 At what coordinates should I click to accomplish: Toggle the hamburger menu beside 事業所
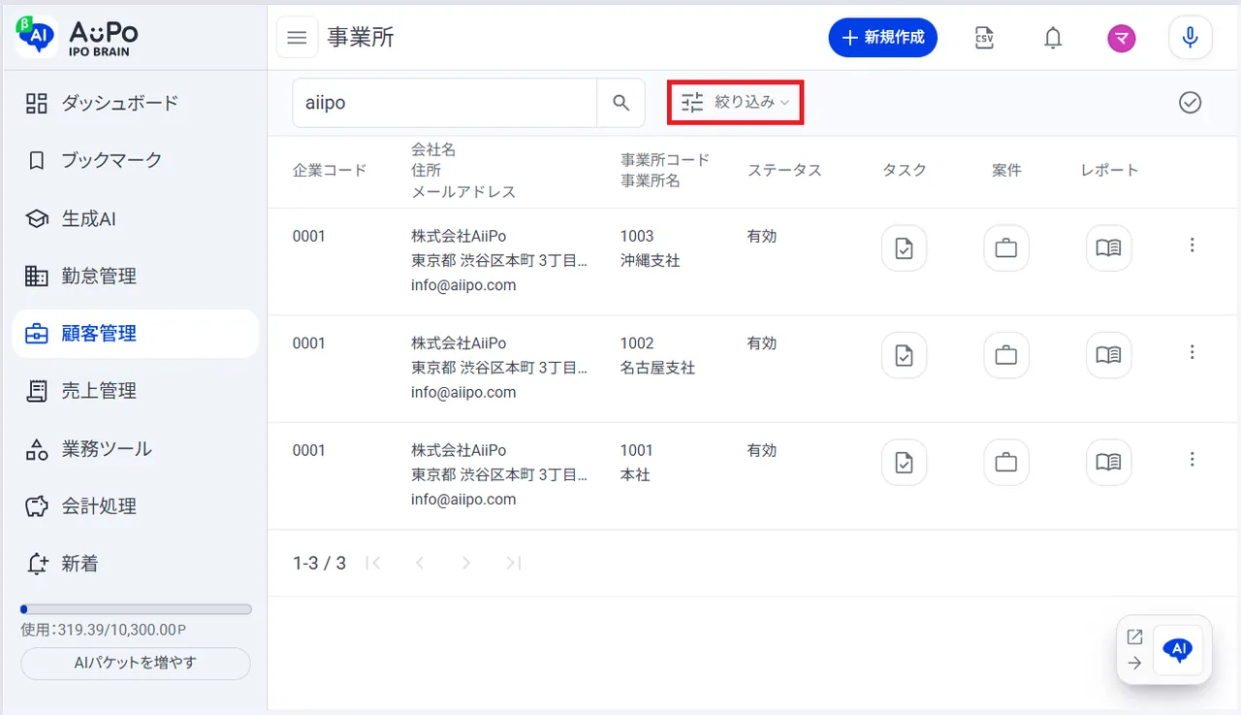coord(298,38)
